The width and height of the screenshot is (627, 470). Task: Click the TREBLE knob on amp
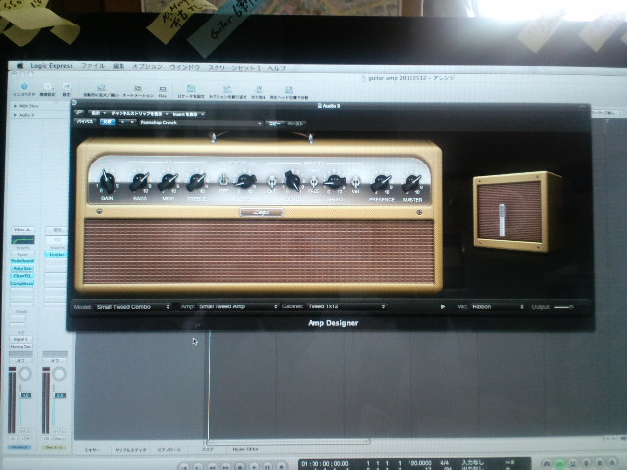click(196, 183)
